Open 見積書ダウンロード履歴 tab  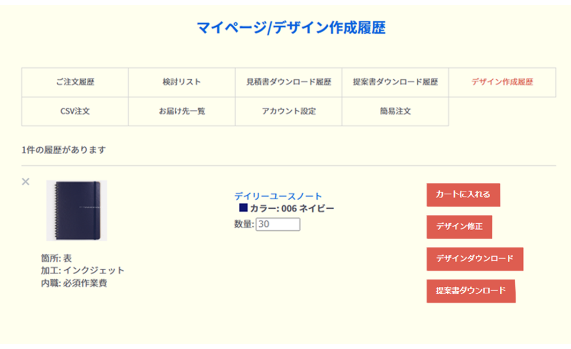pos(288,82)
